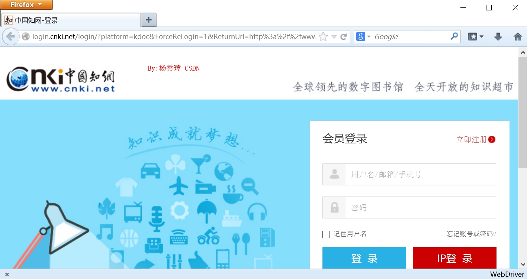
Task: Bookmark page with the star icon
Action: (323, 36)
